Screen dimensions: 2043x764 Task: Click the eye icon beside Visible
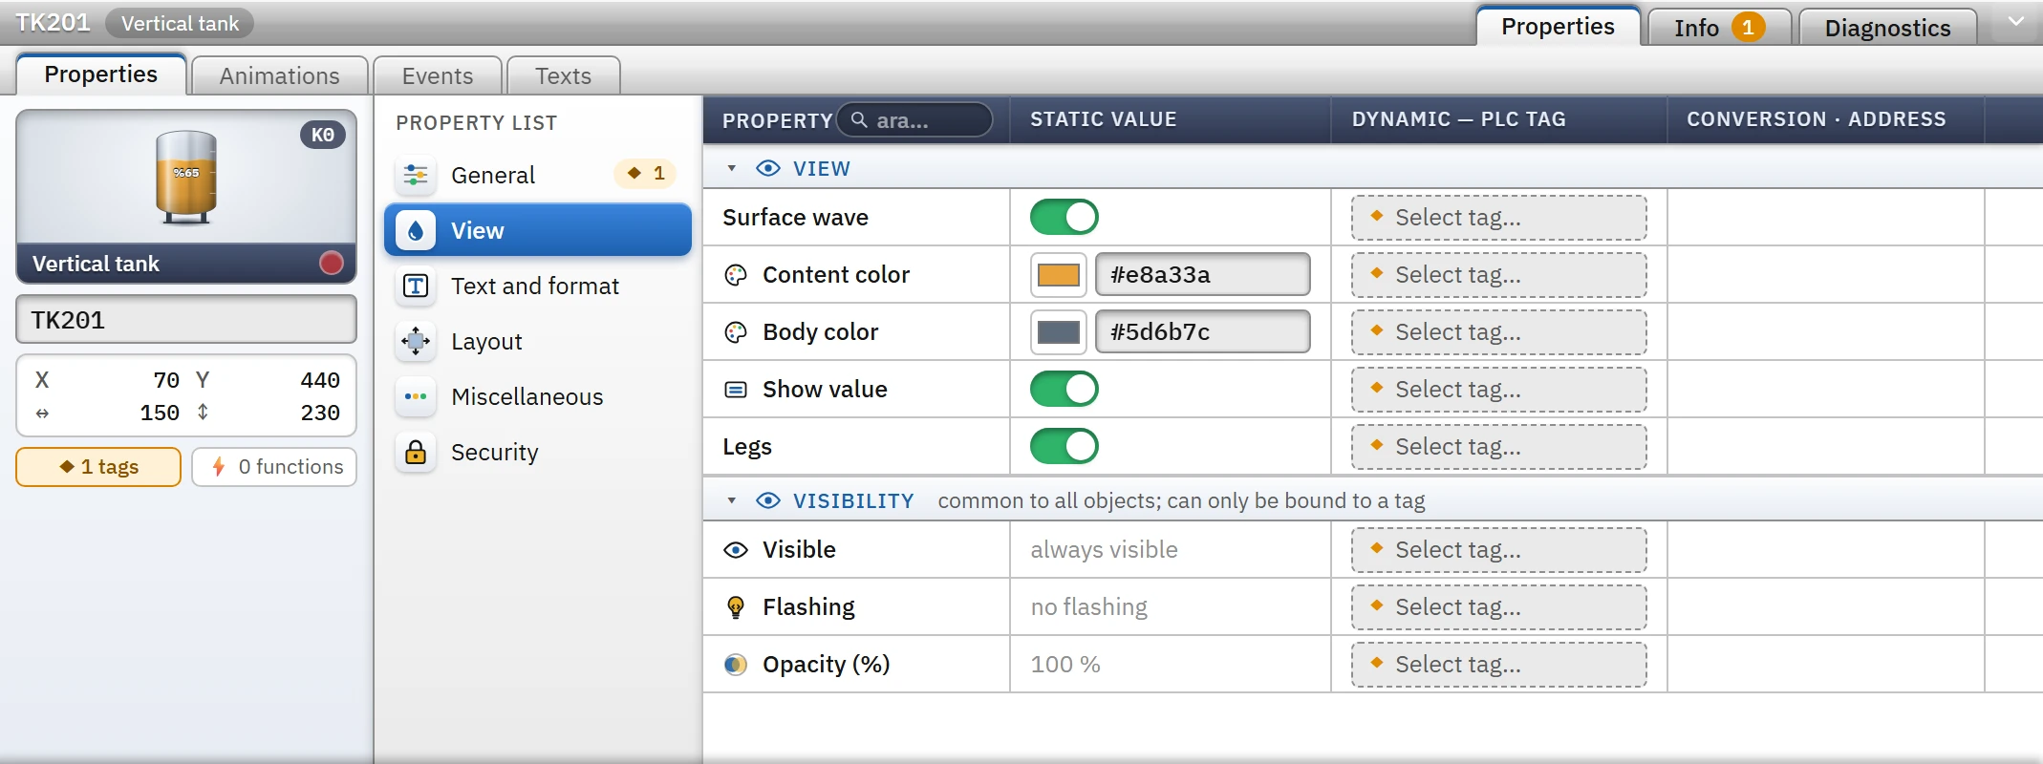(736, 550)
